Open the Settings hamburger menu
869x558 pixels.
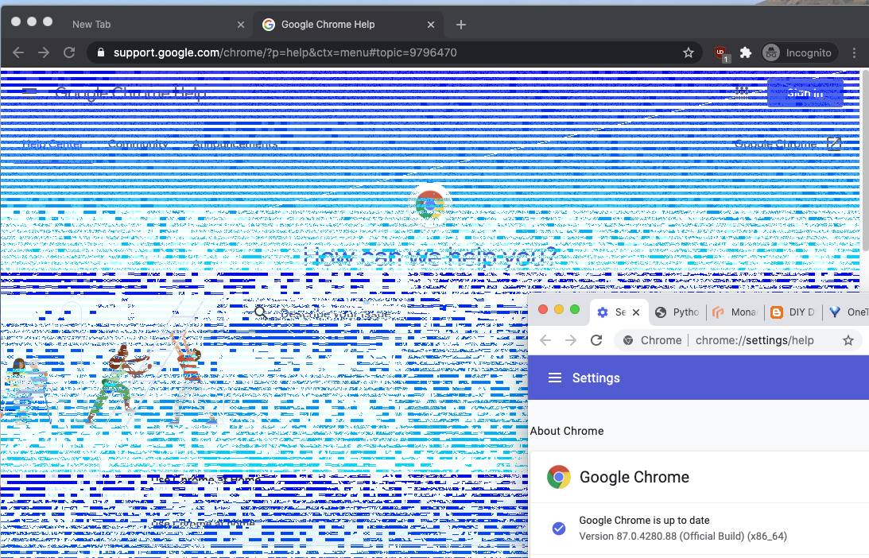[555, 378]
